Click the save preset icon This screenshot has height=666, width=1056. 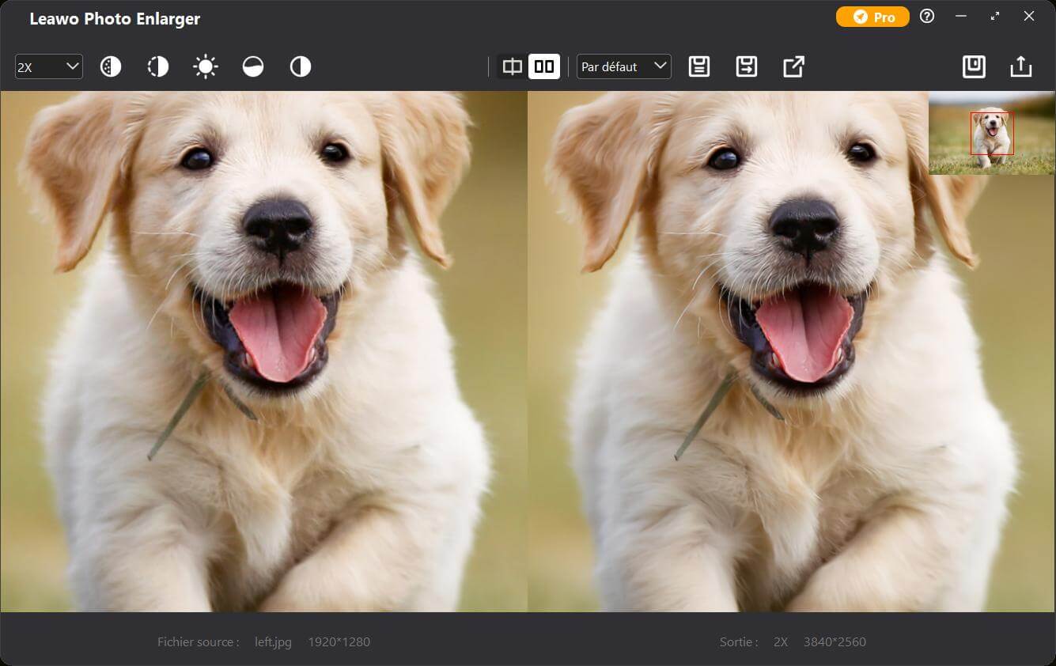pos(699,67)
